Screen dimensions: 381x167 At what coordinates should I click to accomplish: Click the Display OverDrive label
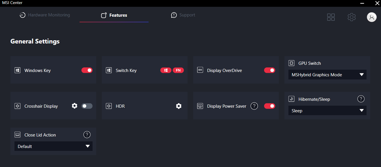pyautogui.click(x=224, y=70)
